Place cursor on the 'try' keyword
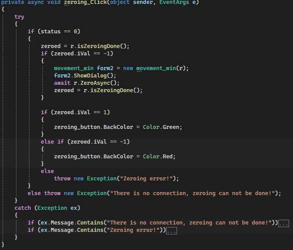293x250 pixels. tap(19, 17)
